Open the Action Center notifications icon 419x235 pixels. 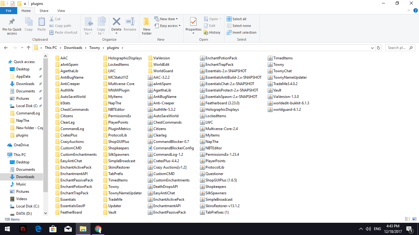pyautogui.click(x=409, y=229)
